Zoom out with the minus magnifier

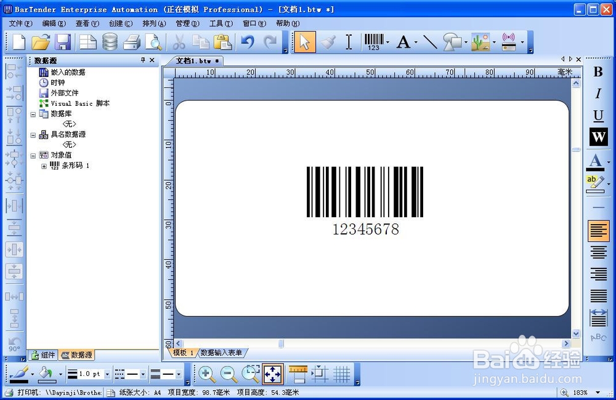[x=229, y=374]
